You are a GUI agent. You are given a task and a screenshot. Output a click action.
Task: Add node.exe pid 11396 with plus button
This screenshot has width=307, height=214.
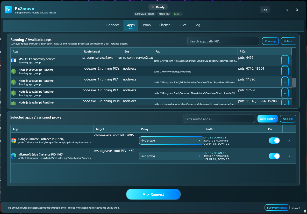[285, 83]
